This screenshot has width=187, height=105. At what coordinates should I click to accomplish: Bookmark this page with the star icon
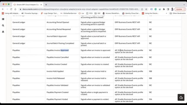(146, 9)
